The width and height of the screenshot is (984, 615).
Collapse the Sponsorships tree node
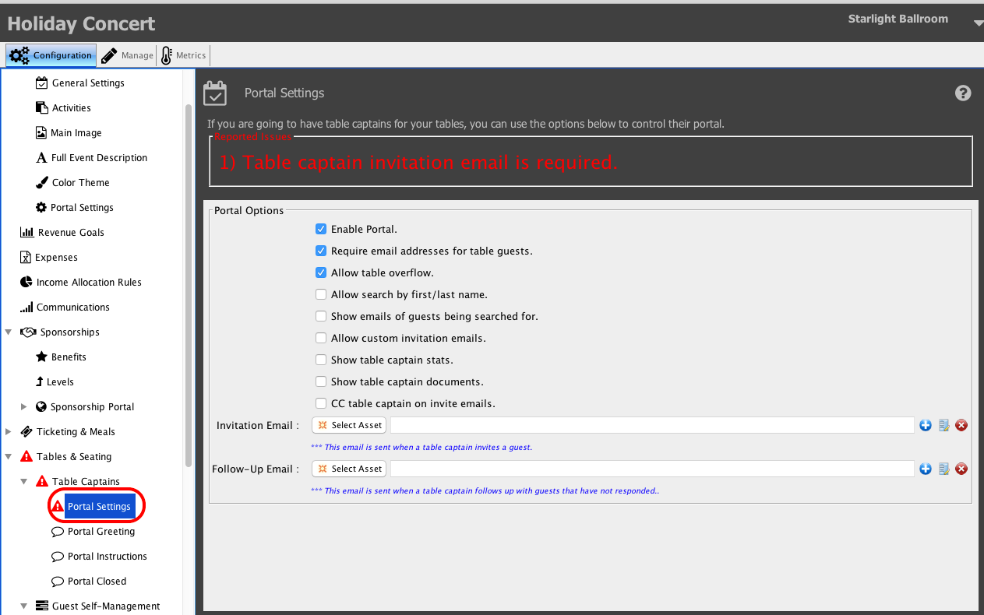(9, 332)
